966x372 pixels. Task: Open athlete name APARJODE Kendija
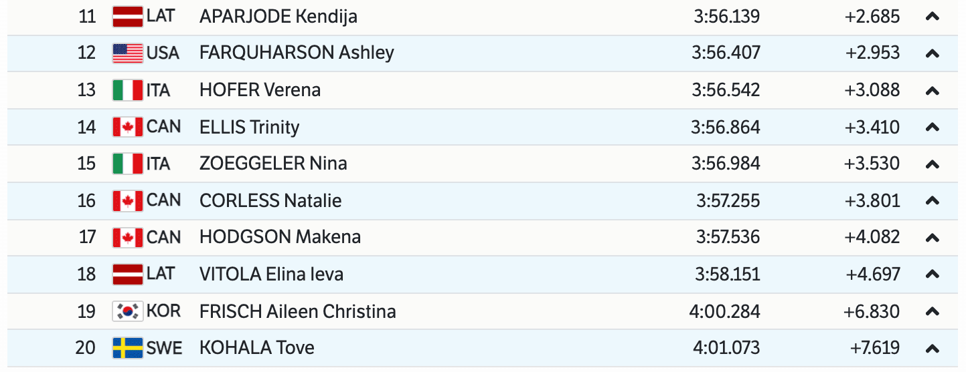(278, 17)
